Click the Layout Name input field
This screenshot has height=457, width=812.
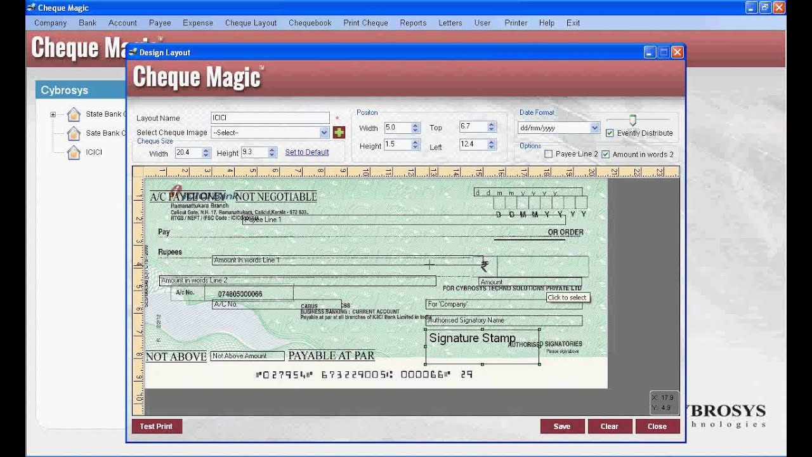point(270,117)
